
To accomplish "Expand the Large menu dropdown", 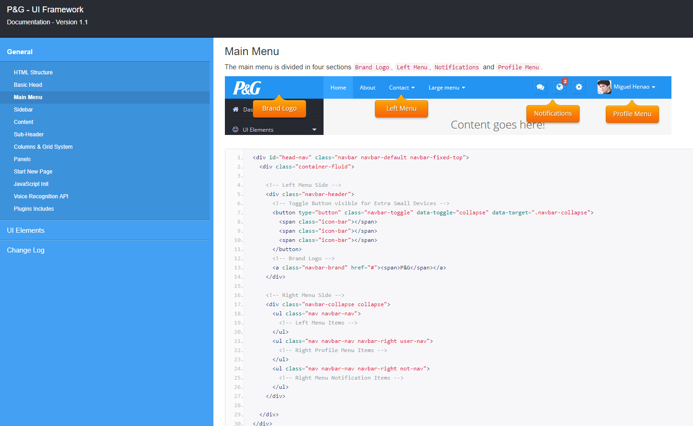I will point(446,87).
